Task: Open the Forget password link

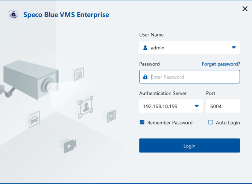Action: [x=221, y=64]
